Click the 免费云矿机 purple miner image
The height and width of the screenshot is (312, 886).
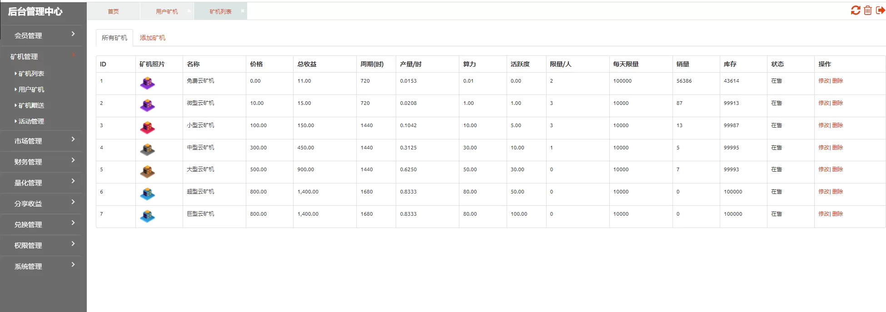(147, 83)
